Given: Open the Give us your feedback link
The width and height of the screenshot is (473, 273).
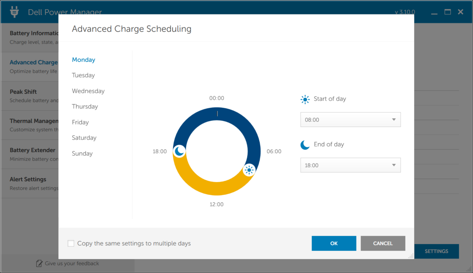Looking at the screenshot, I should coord(71,263).
